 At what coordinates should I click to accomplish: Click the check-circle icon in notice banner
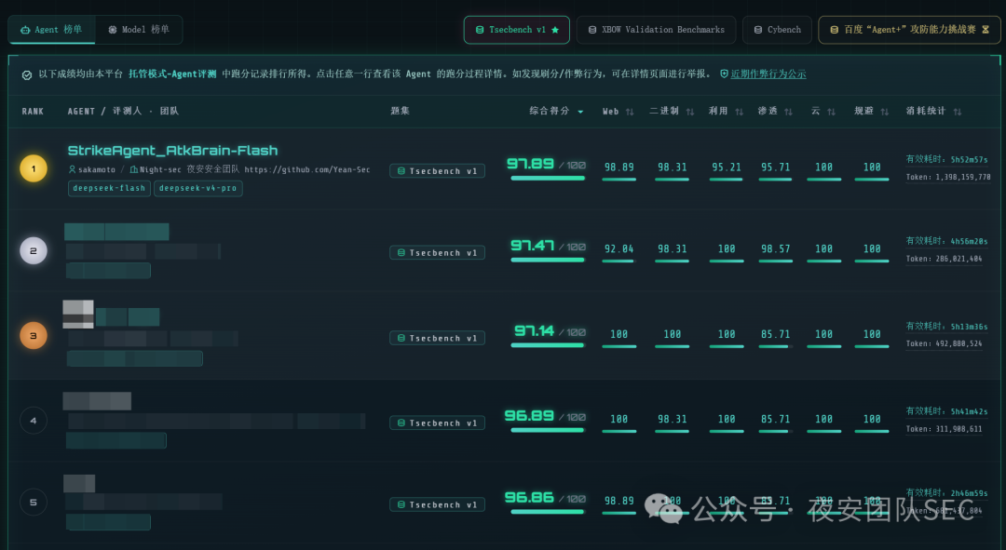point(27,75)
